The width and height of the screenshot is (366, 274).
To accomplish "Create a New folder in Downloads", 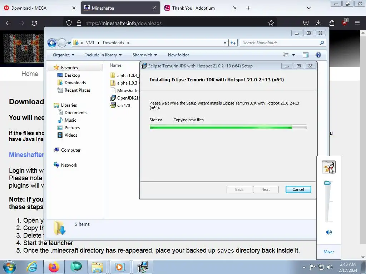I will coord(178,55).
